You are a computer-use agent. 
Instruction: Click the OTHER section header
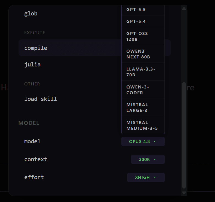pyautogui.click(x=32, y=84)
